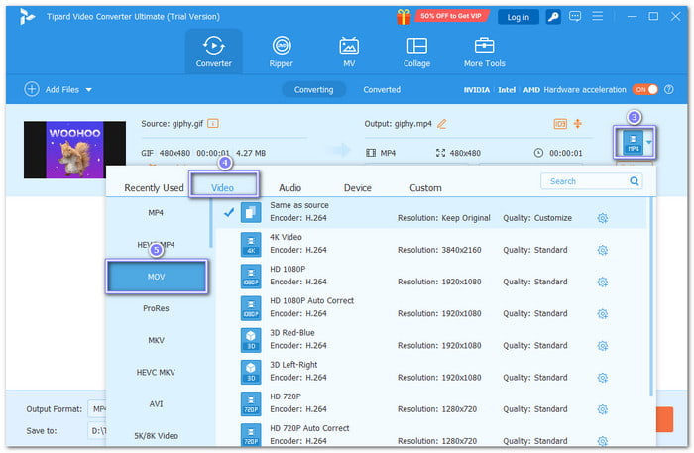This screenshot has height=453, width=694.
Task: Open settings gear for HD 720P
Action: coord(603,409)
